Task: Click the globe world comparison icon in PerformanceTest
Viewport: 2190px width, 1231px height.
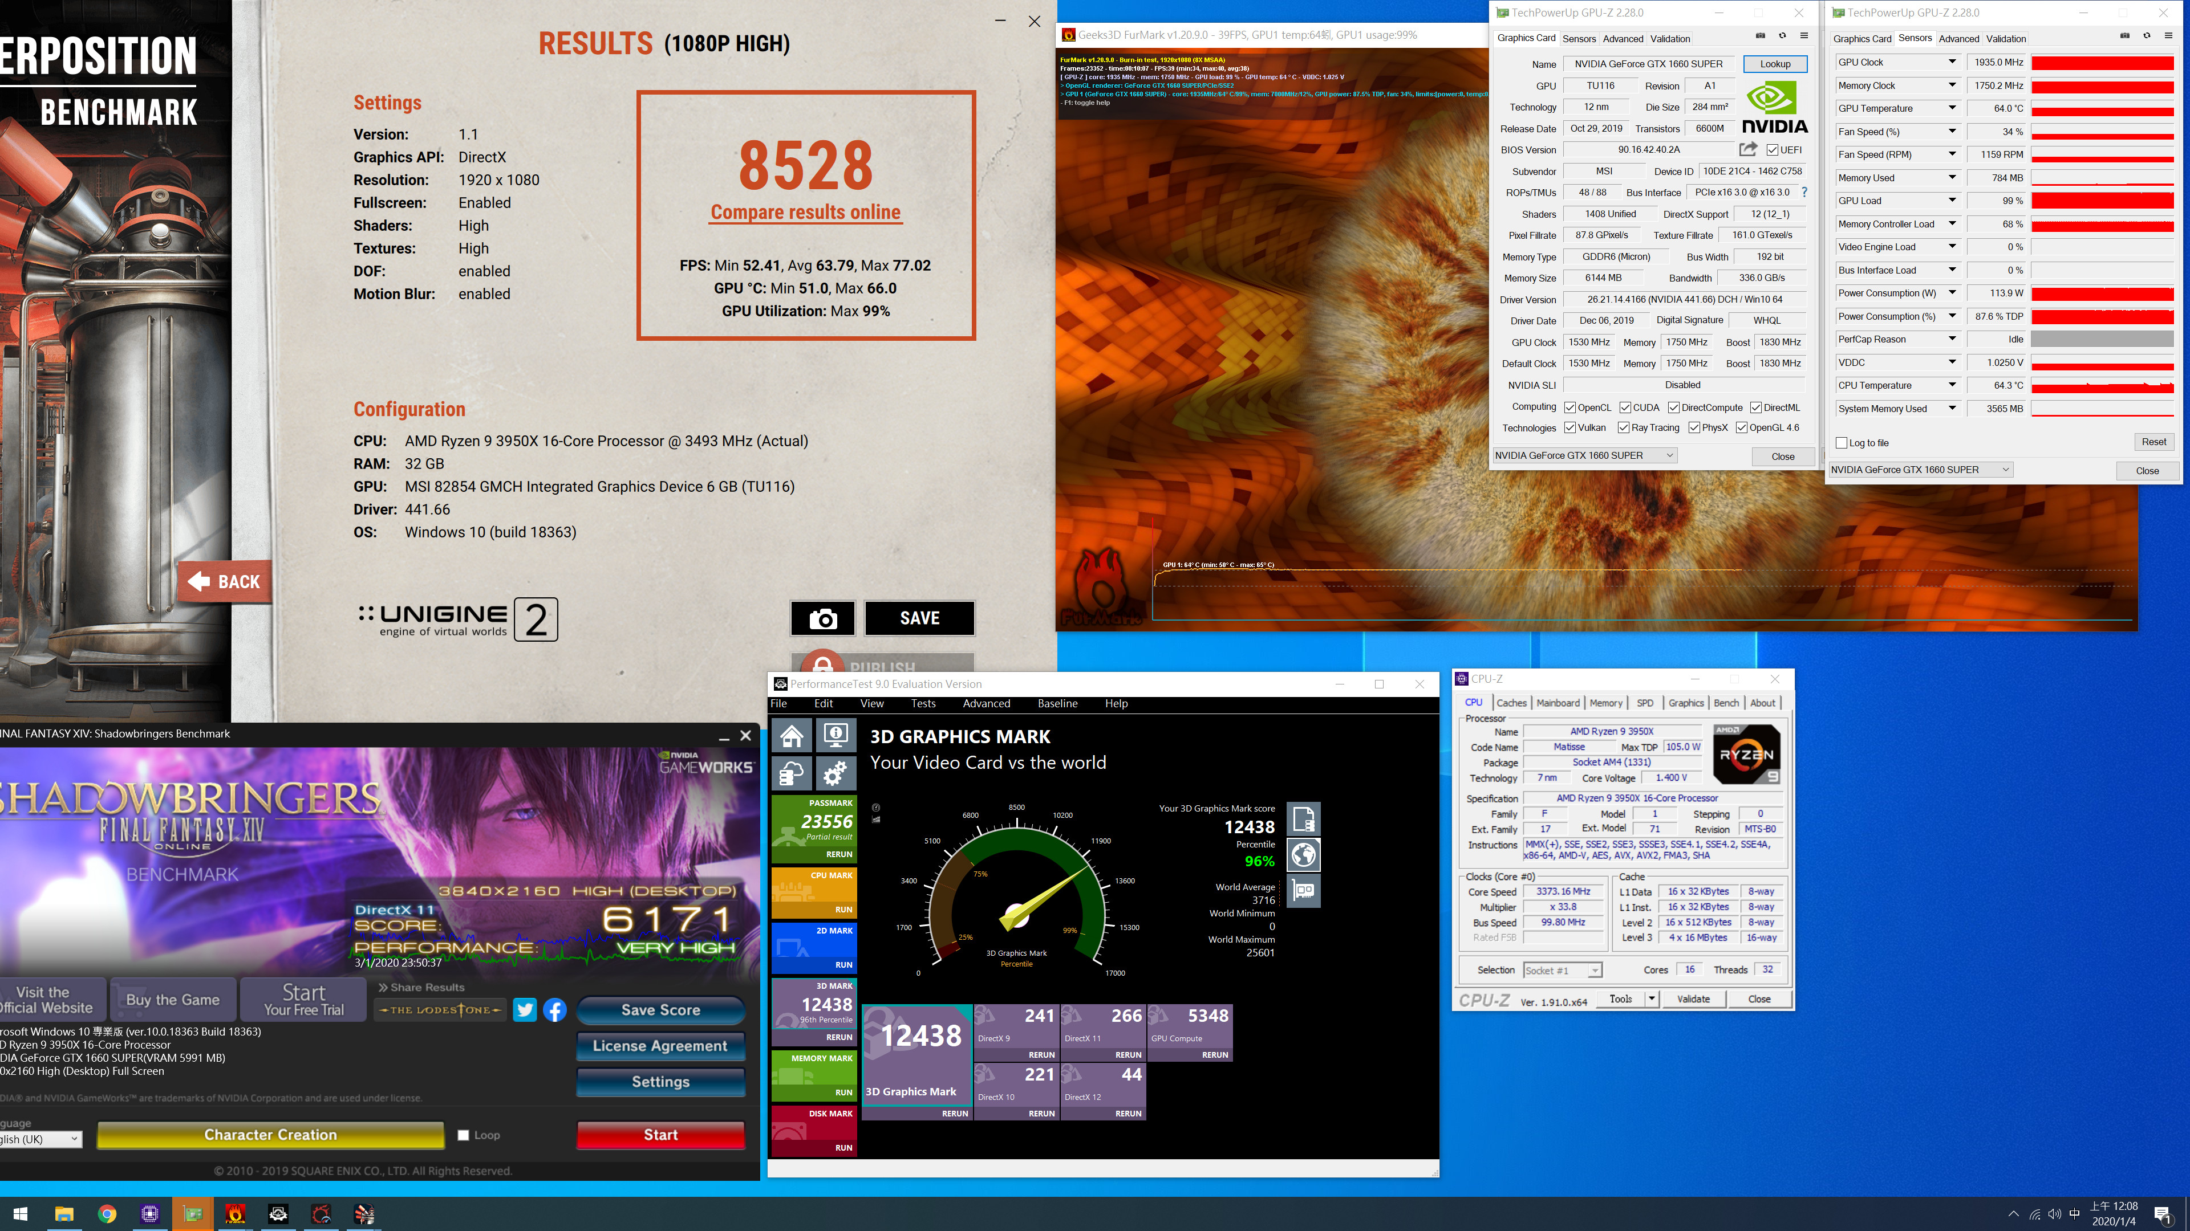Action: [x=1303, y=855]
